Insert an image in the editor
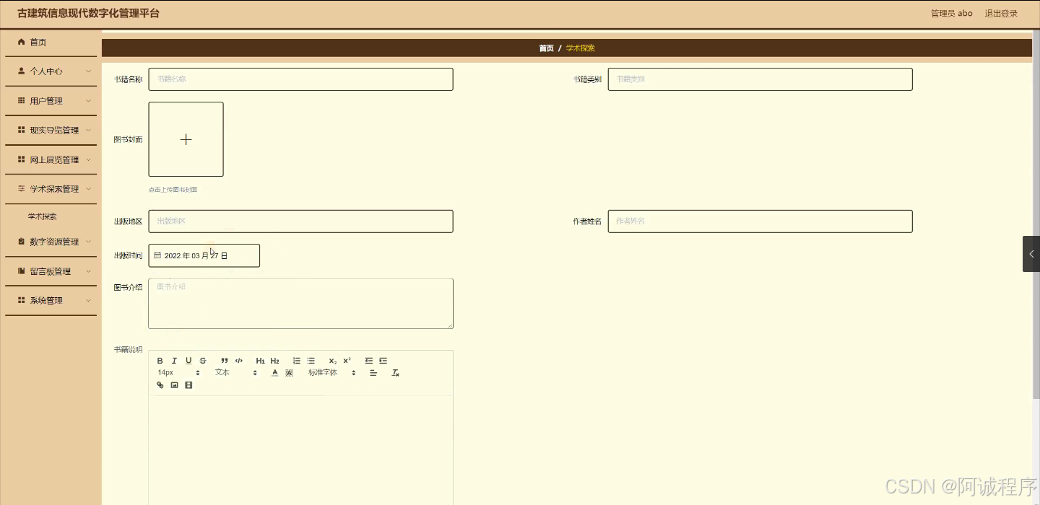This screenshot has width=1040, height=505. click(x=174, y=385)
